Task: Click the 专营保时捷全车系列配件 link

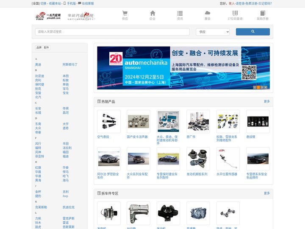Action: point(167,176)
